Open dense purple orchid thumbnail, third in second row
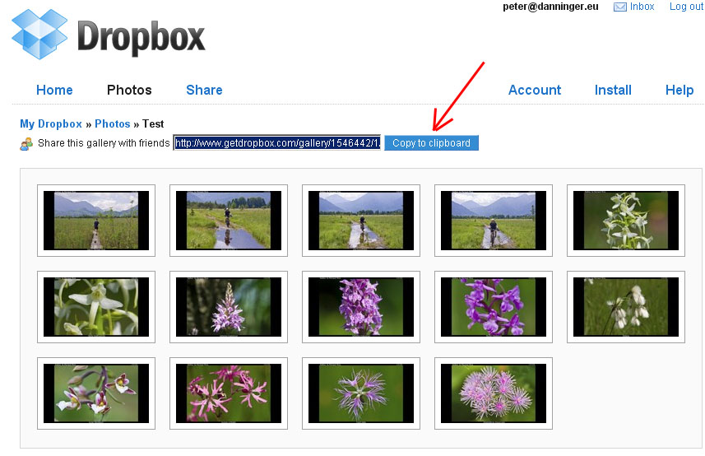The height and width of the screenshot is (456, 705). pyautogui.click(x=361, y=307)
